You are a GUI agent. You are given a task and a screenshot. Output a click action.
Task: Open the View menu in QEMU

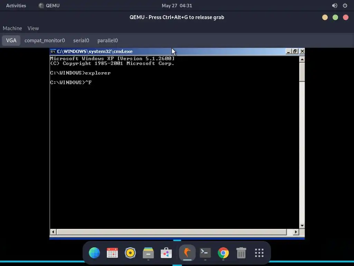coord(33,28)
